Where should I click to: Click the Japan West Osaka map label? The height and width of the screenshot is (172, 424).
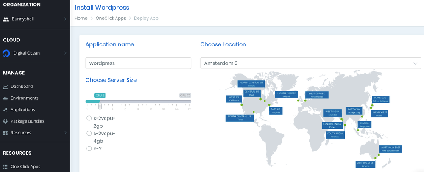379,114
